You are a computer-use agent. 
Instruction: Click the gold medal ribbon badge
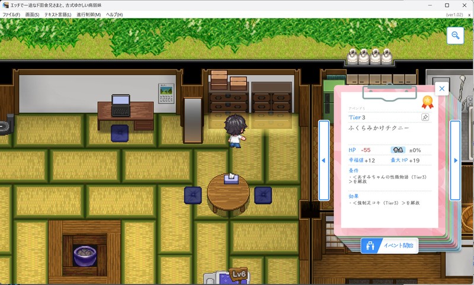[427, 102]
